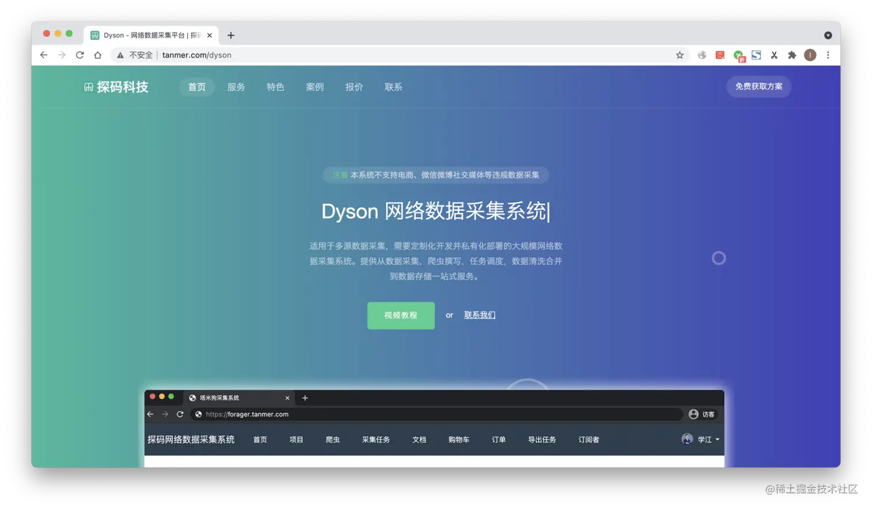Open 项目 in the embedded app navbar

pyautogui.click(x=296, y=439)
